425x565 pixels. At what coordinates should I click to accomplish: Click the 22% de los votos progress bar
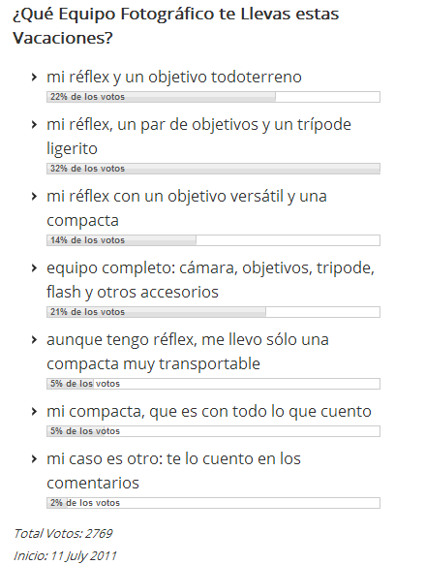point(213,97)
